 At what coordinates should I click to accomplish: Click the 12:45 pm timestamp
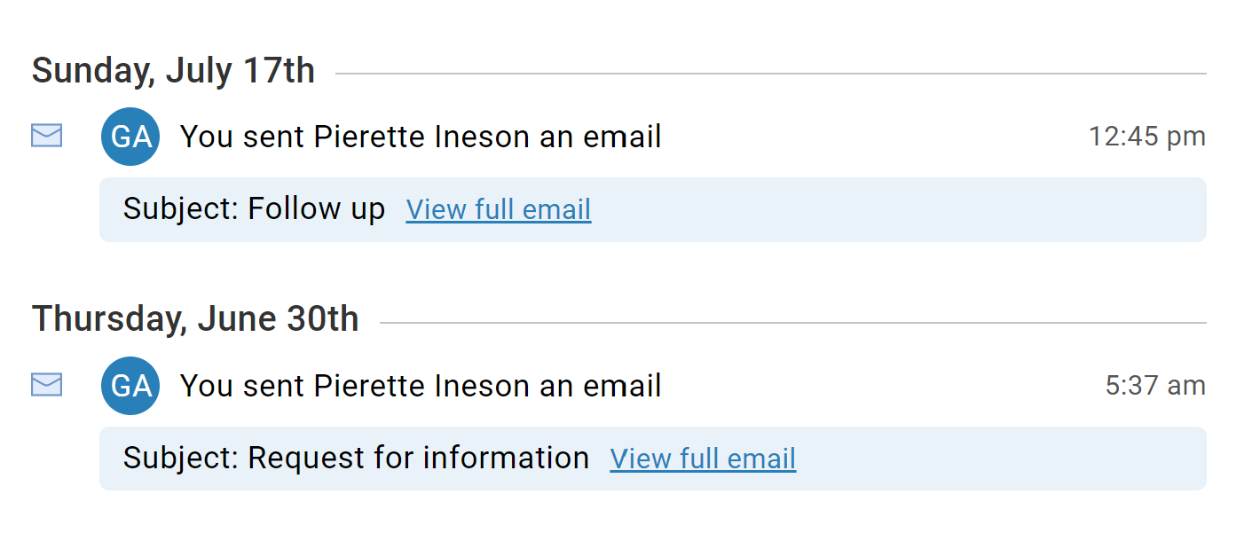click(x=1147, y=137)
